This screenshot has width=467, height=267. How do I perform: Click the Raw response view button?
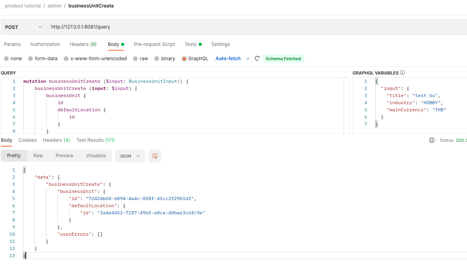[x=38, y=156]
